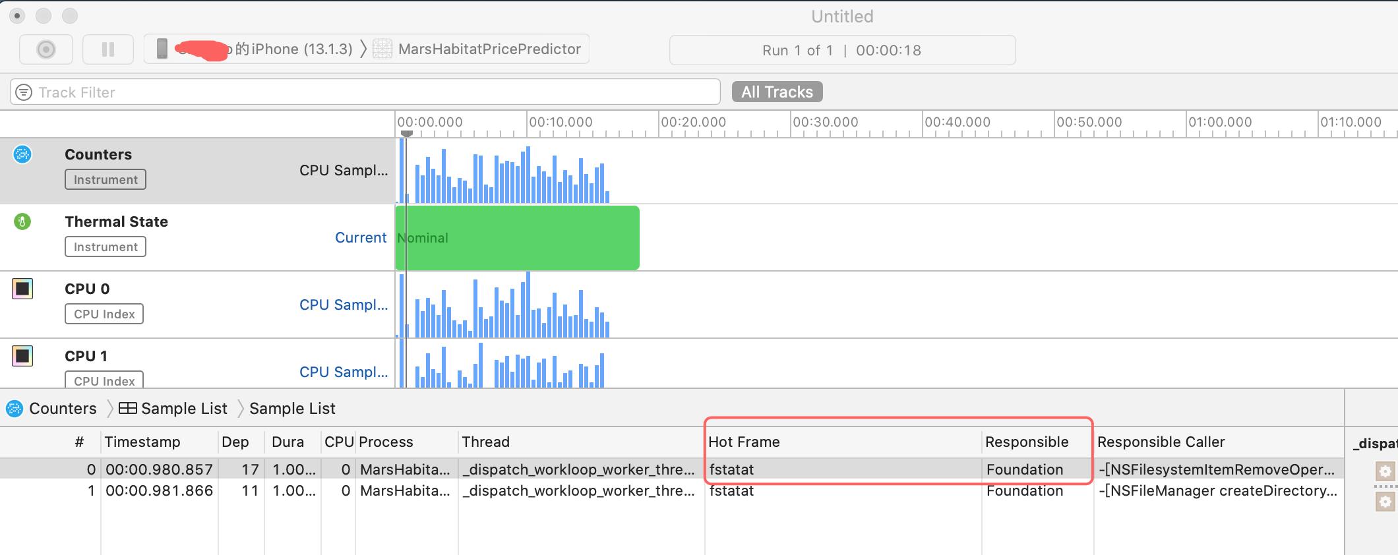Sort by Process column header
Image resolution: width=1398 pixels, height=555 pixels.
tap(386, 442)
